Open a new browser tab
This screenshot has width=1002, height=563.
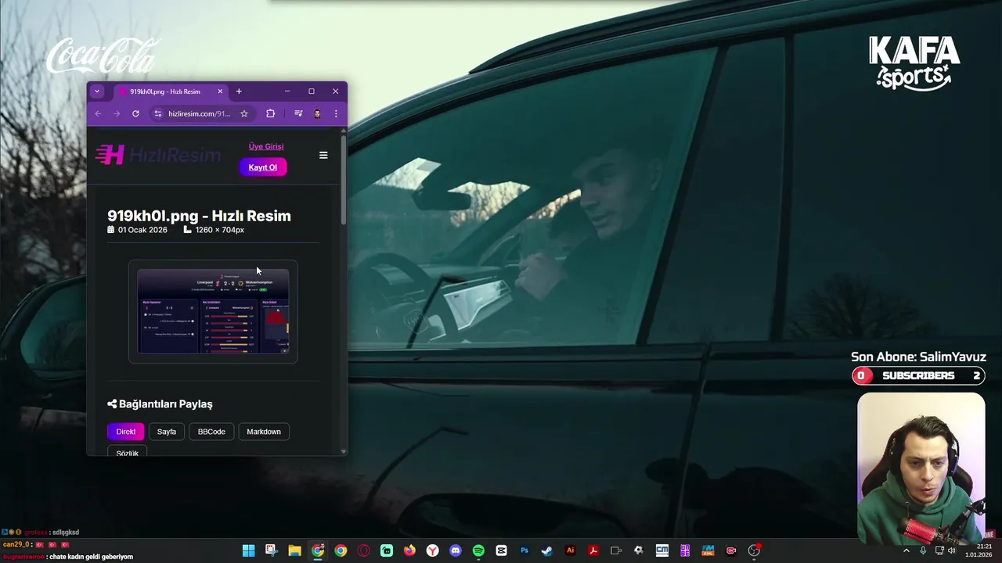point(239,91)
